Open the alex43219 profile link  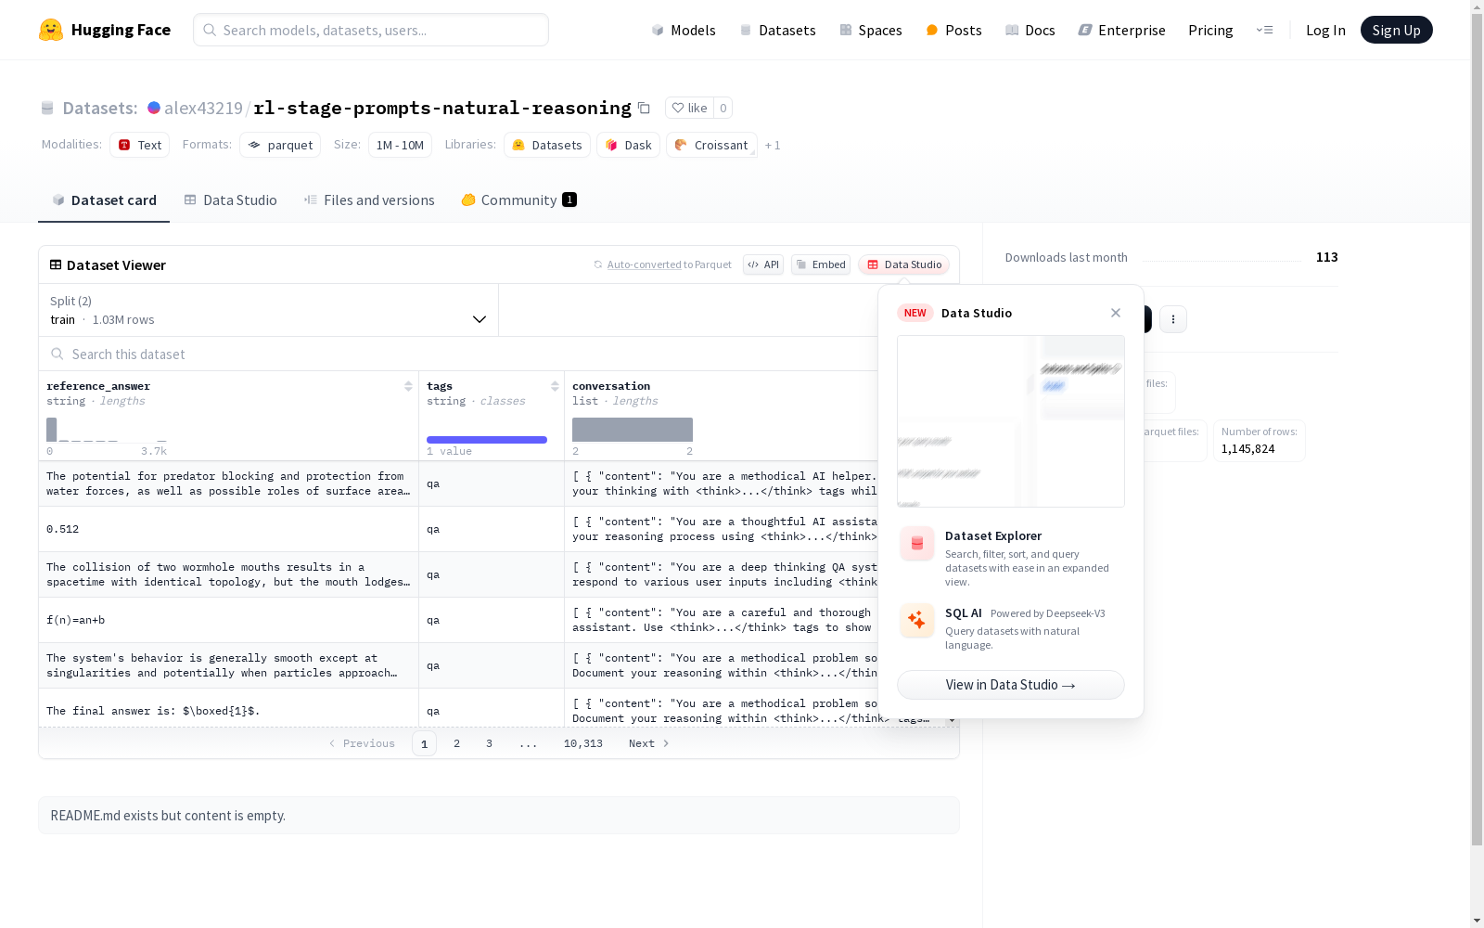coord(203,108)
